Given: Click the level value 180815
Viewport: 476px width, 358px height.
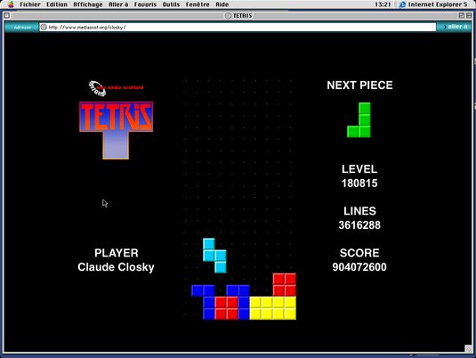Looking at the screenshot, I should coord(359,183).
